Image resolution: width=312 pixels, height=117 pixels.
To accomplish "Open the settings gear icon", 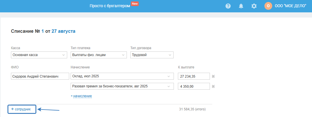I will 254,6.
